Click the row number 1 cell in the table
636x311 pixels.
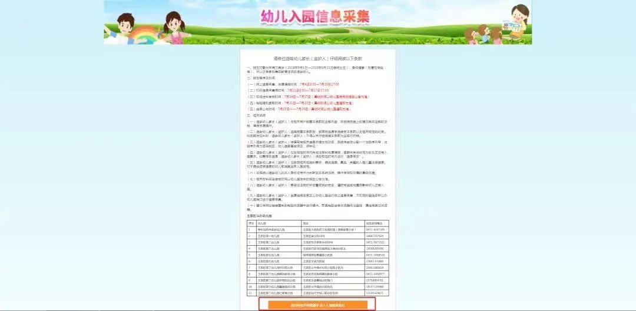[x=251, y=230]
